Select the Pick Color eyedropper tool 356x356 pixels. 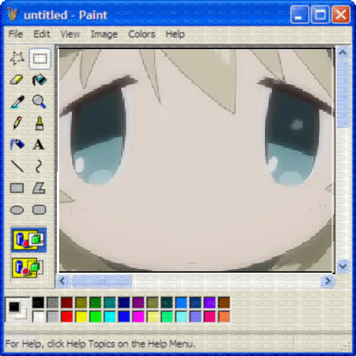click(x=17, y=102)
